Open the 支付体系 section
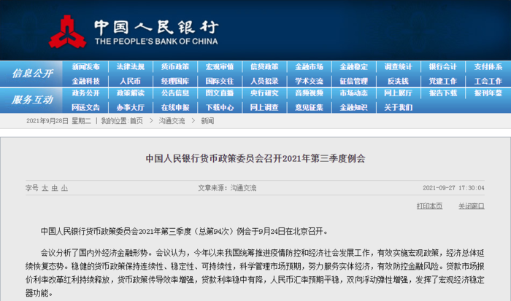Image resolution: width=511 pixels, height=301 pixels. [488, 67]
